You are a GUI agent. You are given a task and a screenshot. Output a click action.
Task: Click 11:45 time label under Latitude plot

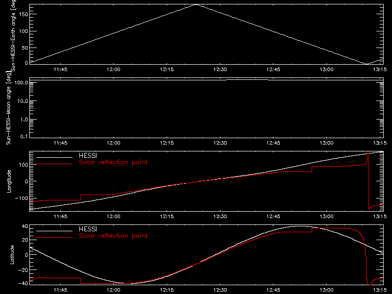[x=60, y=290]
